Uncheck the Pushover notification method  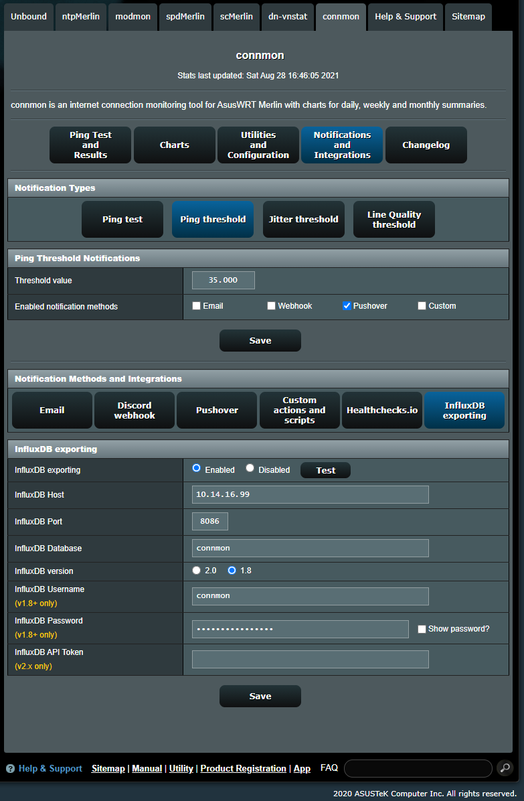point(347,306)
